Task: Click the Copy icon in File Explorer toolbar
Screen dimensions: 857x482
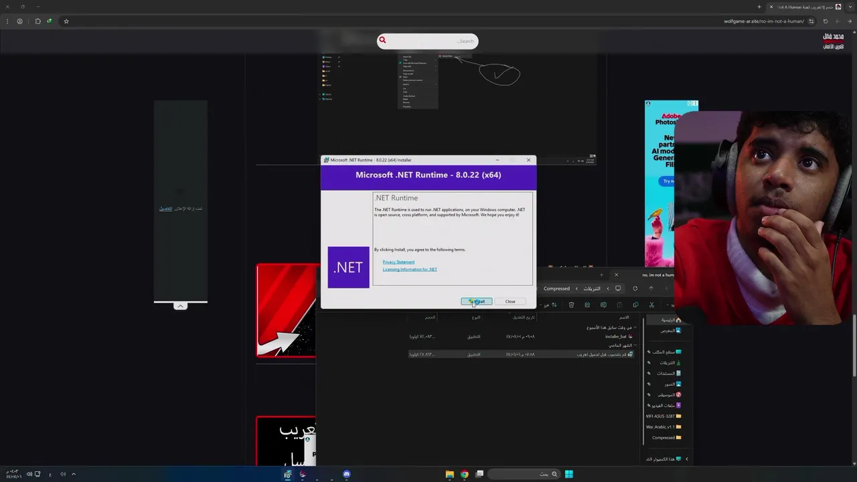Action: 635,305
